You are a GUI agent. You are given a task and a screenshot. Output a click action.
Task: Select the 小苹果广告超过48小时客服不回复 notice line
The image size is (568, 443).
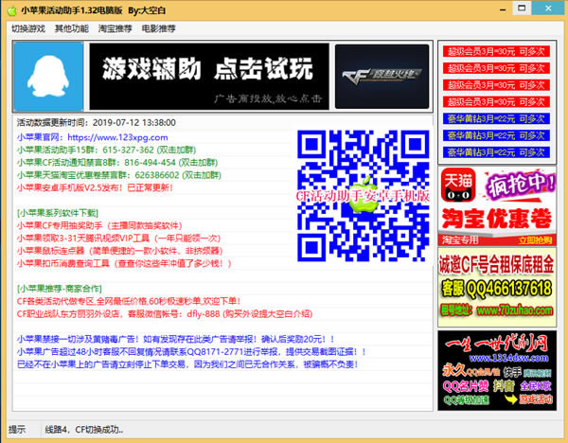191,352
